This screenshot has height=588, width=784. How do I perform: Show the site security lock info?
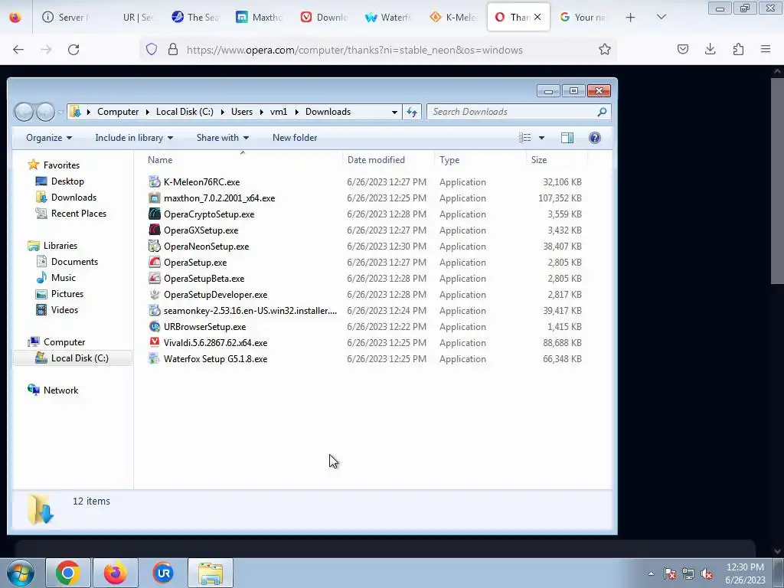pos(173,50)
